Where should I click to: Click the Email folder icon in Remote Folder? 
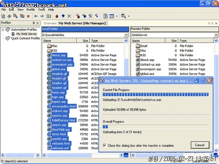138,46
